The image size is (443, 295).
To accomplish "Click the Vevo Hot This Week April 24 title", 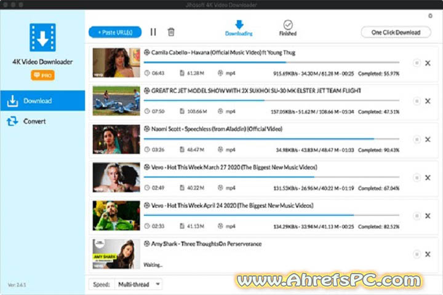I will (232, 205).
